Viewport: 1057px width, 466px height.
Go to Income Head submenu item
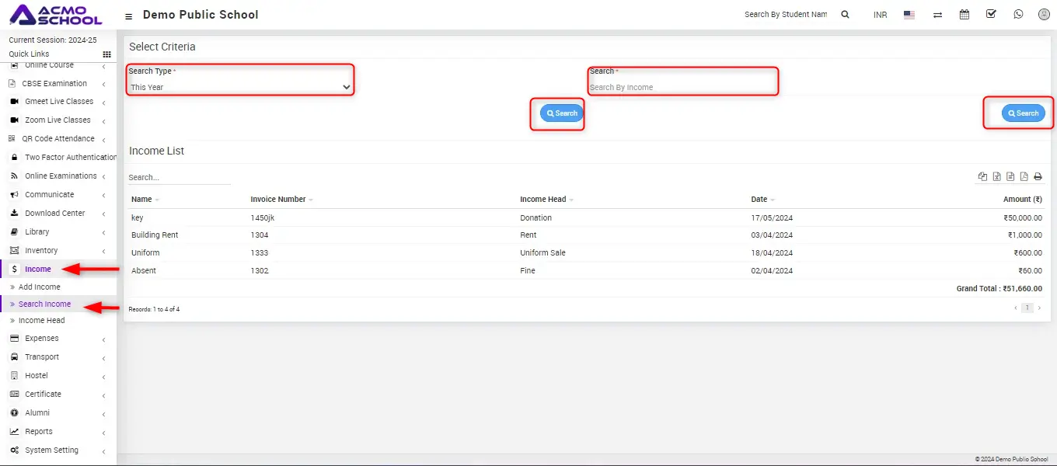(41, 321)
